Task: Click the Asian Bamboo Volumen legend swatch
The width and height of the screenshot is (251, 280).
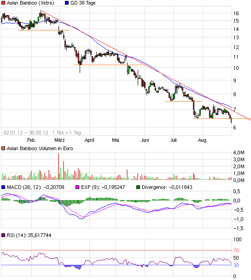Action: [3, 148]
